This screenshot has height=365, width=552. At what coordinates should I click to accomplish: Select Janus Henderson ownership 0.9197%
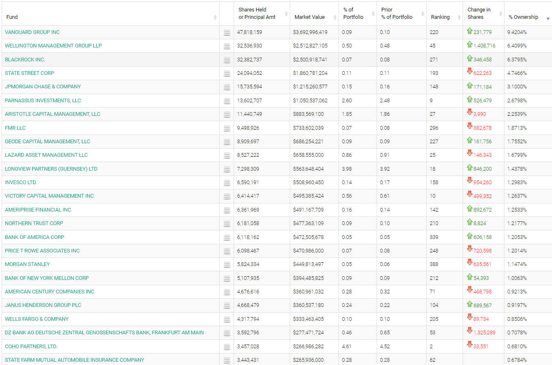pyautogui.click(x=518, y=305)
